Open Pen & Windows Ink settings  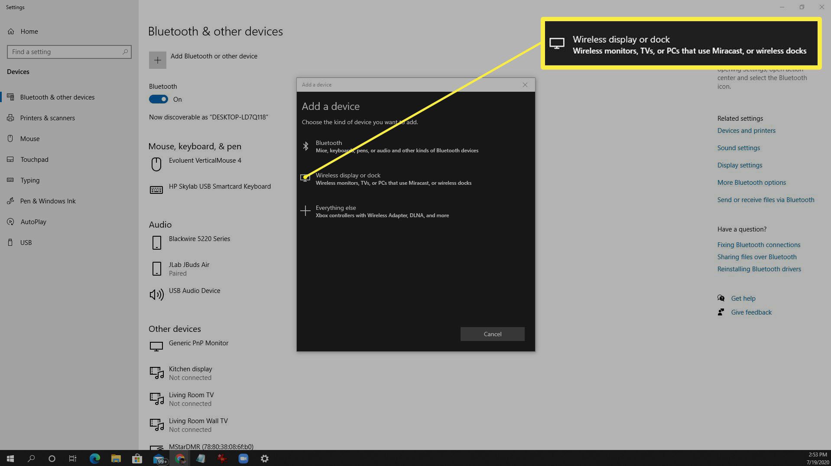click(48, 201)
